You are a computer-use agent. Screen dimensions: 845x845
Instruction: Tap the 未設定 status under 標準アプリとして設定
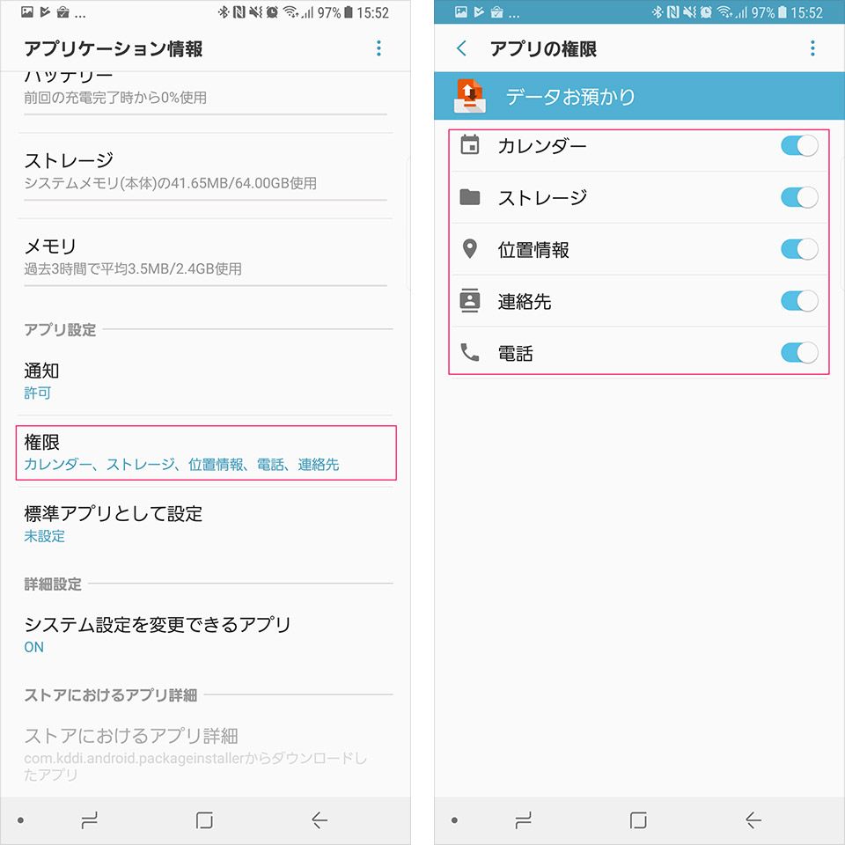44,536
